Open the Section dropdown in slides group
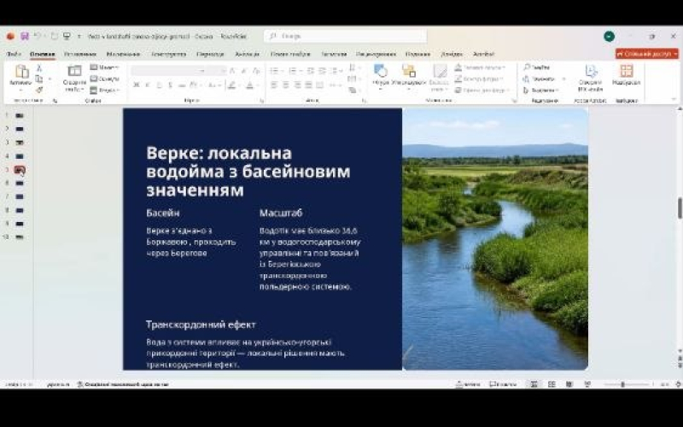Screen dimensions: 683x427 [104, 91]
